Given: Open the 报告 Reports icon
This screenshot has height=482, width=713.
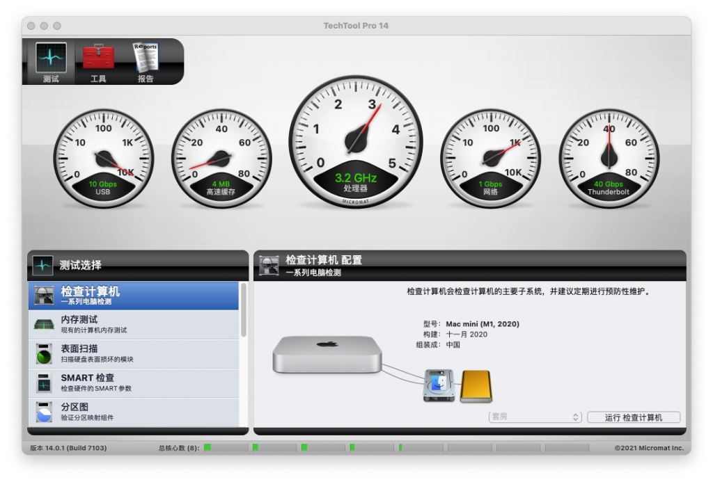Looking at the screenshot, I should tap(146, 57).
